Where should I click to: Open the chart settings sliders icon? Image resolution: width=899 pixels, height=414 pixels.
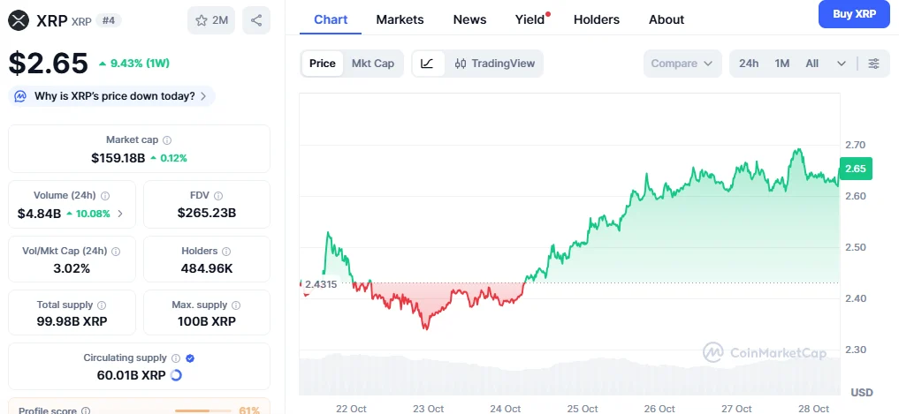[x=873, y=64]
